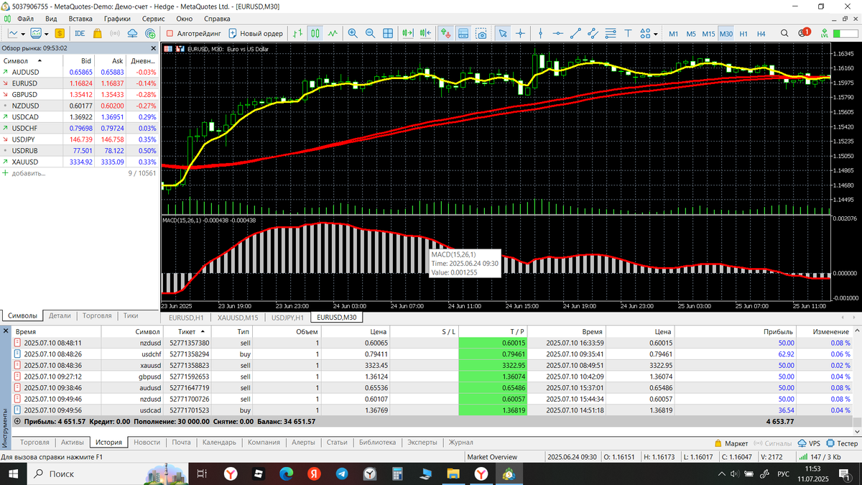Image resolution: width=862 pixels, height=485 pixels.
Task: Insert Fibonacci retracement
Action: pos(611,33)
